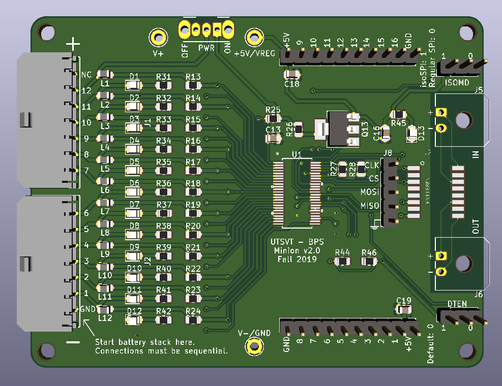Click the V+ yellow test point pad
The width and height of the screenshot is (502, 386).
coord(158,38)
